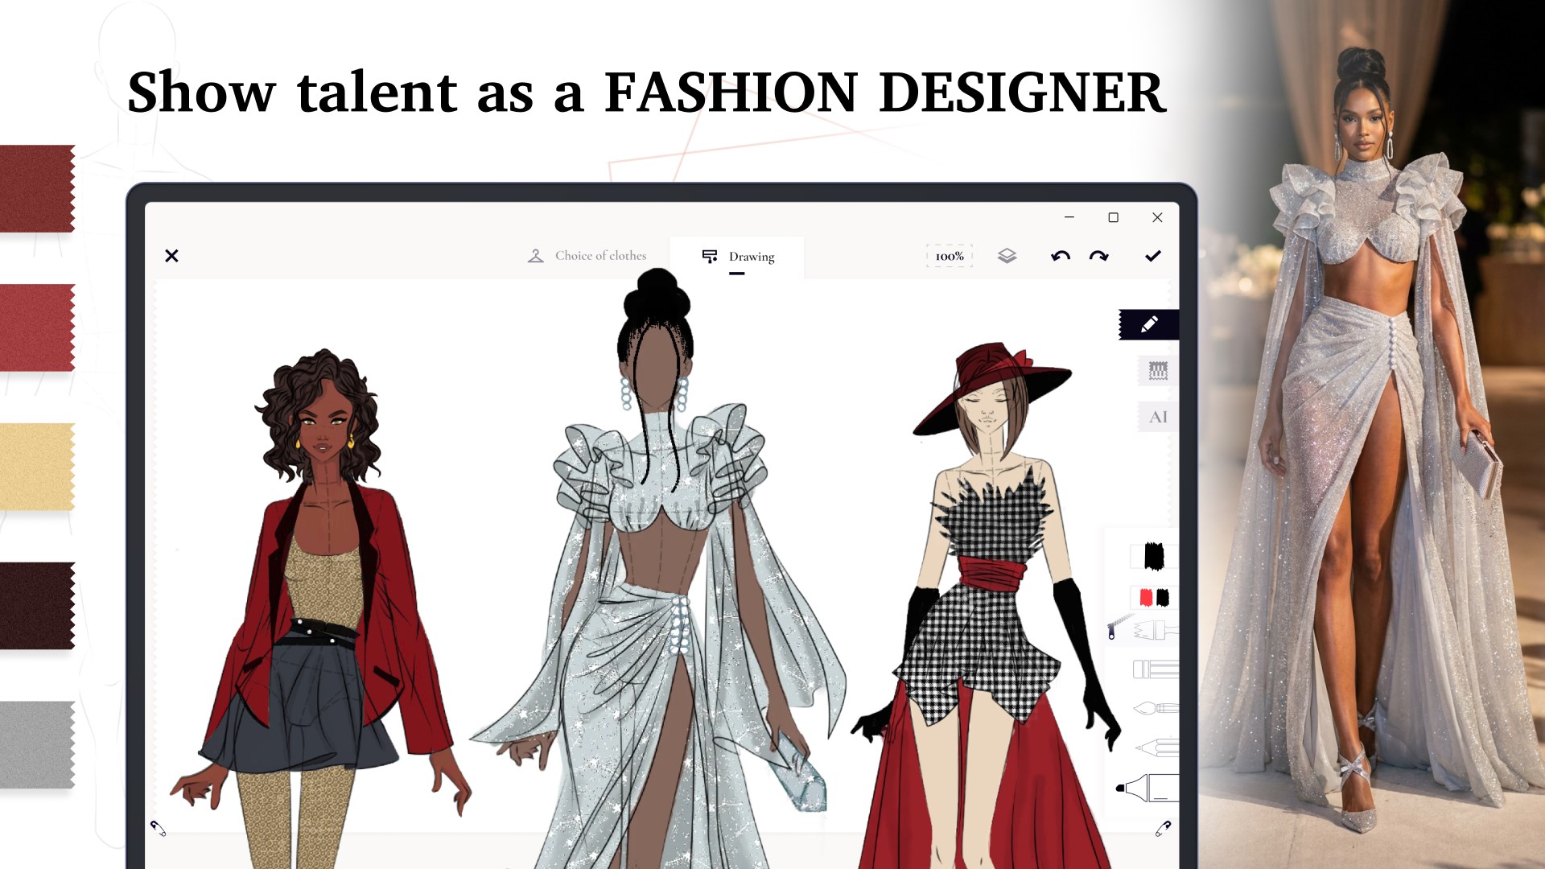Select the red jacket model sketch
The image size is (1545, 869).
coord(323,609)
